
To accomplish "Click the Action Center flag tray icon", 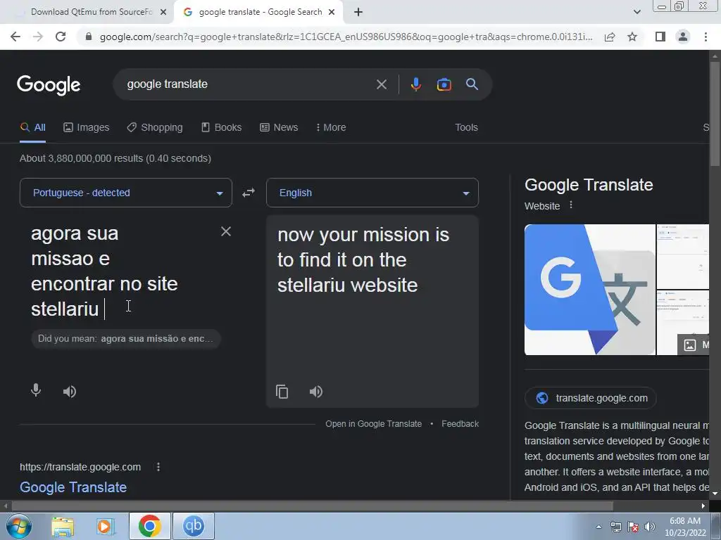I will 633,527.
